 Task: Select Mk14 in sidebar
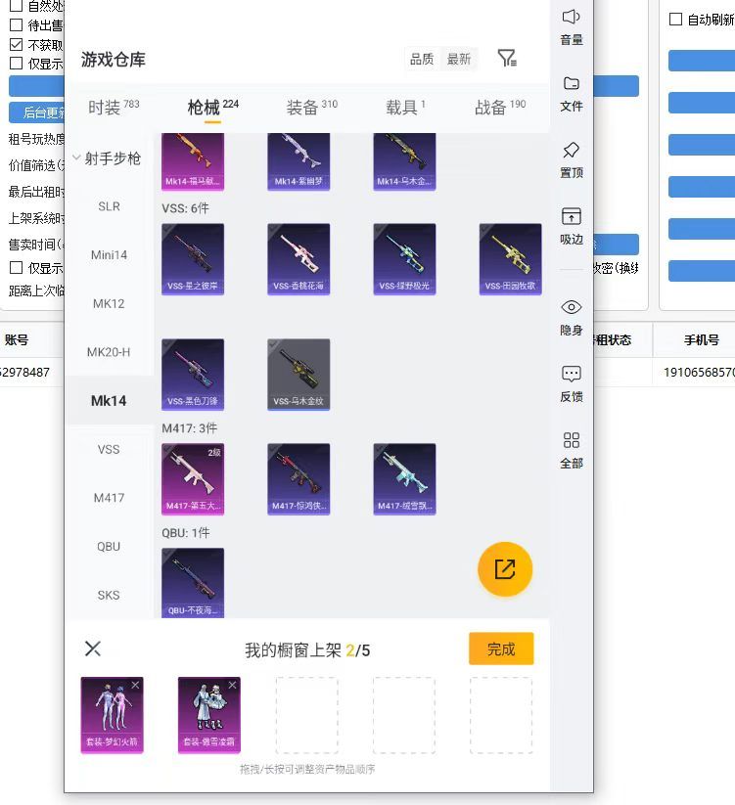click(109, 400)
